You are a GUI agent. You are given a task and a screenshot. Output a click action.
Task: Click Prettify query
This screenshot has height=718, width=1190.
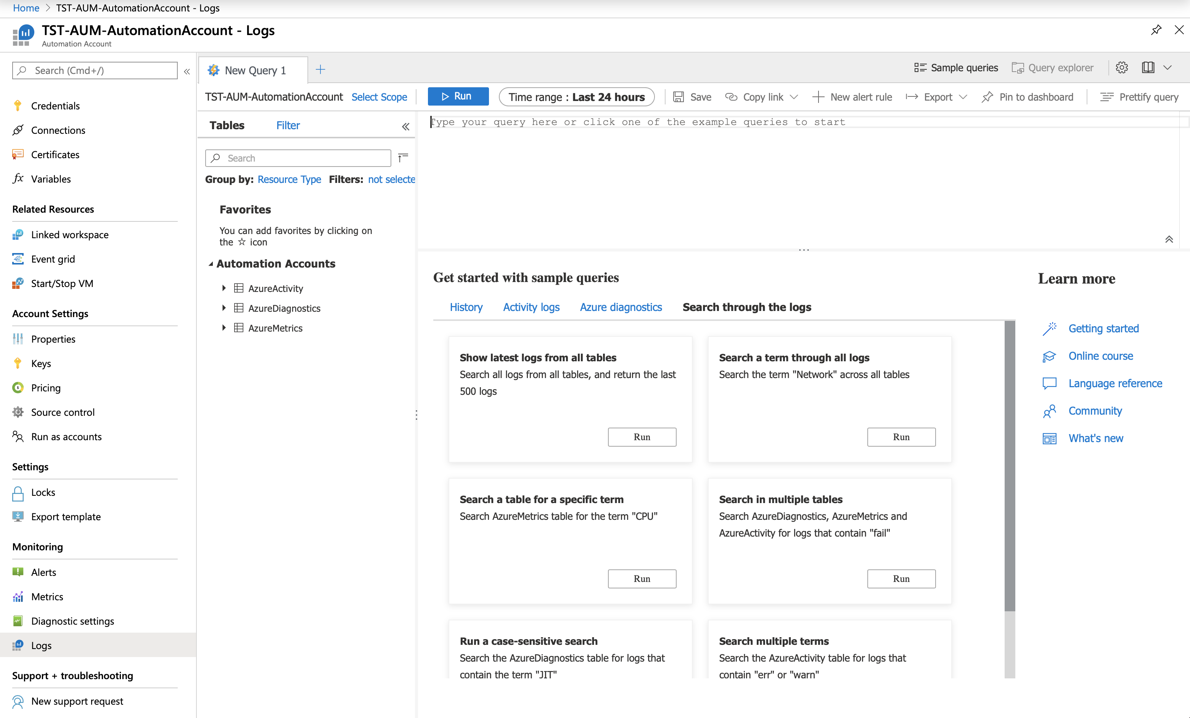tap(1139, 97)
